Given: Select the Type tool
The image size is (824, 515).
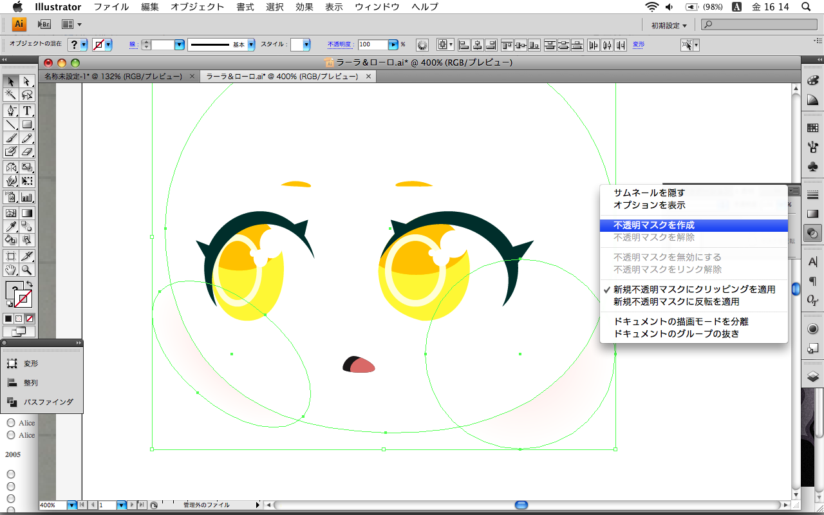Looking at the screenshot, I should pyautogui.click(x=27, y=111).
